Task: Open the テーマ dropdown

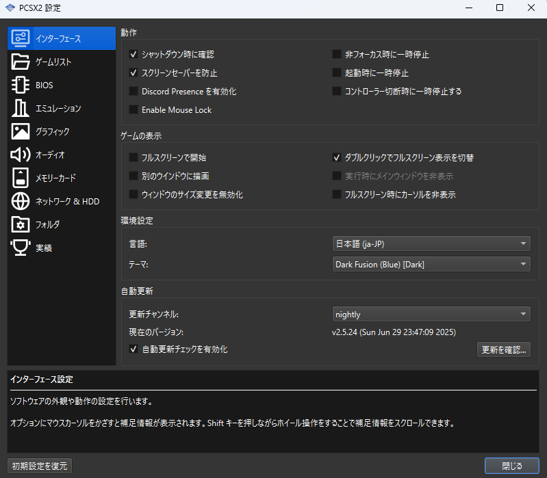Action: pos(431,264)
